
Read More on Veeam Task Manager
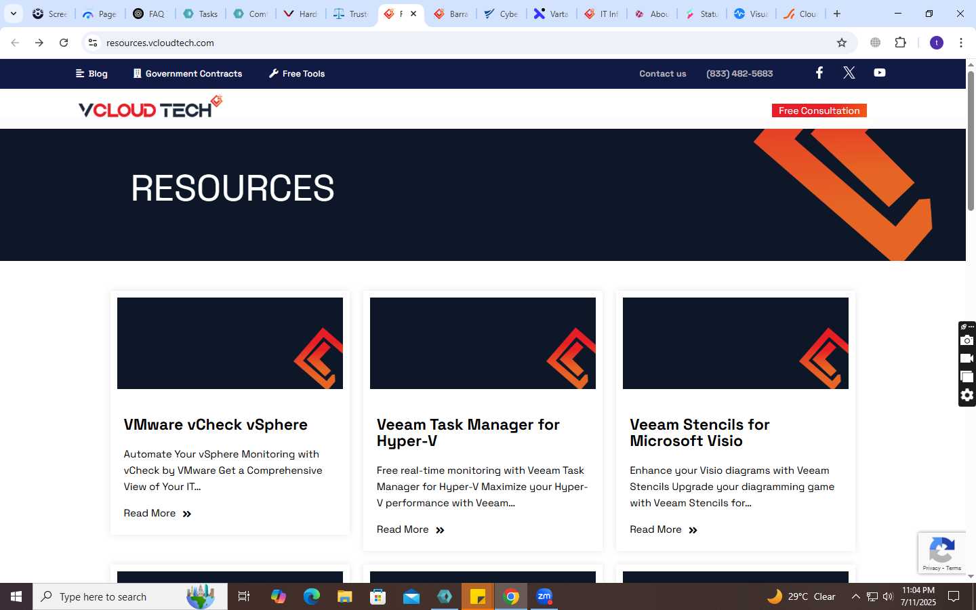click(x=410, y=529)
